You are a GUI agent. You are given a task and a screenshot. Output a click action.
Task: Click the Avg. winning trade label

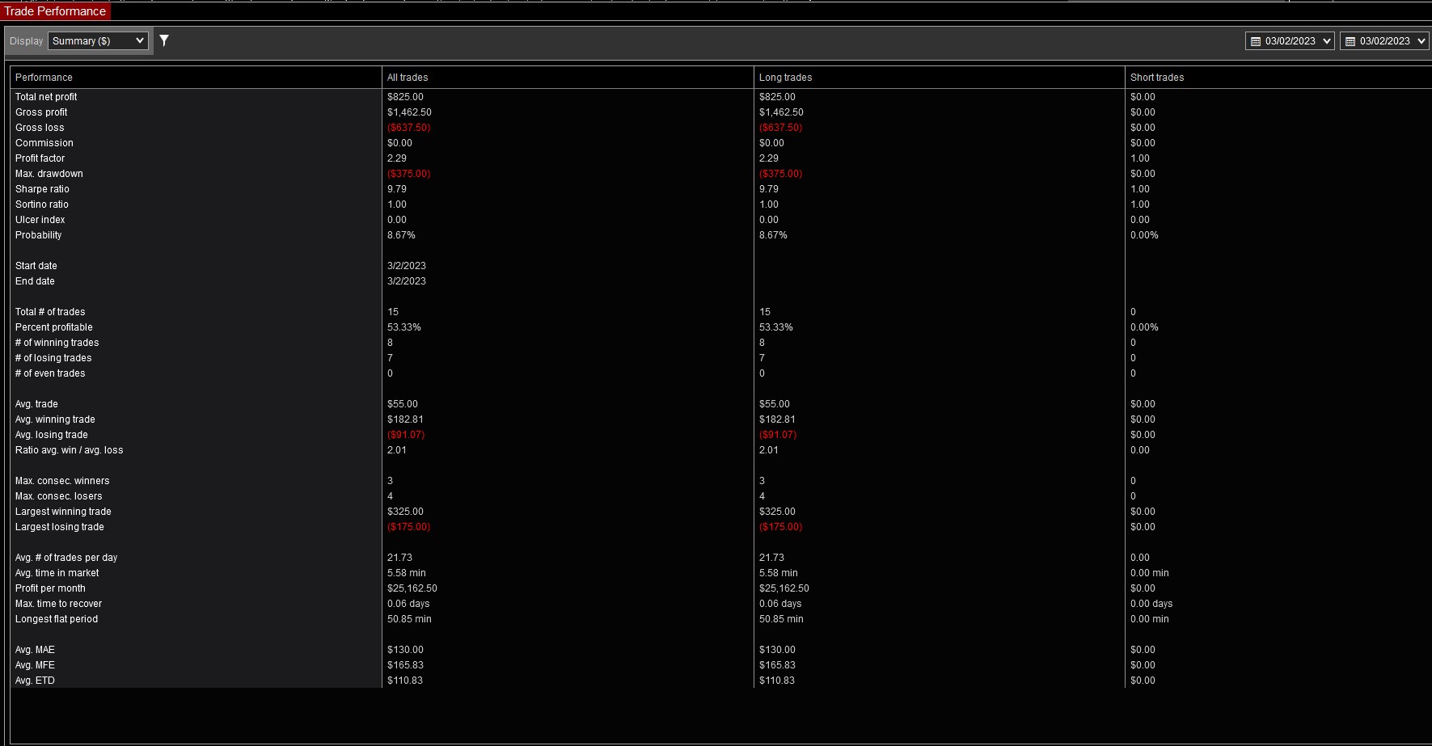point(55,419)
